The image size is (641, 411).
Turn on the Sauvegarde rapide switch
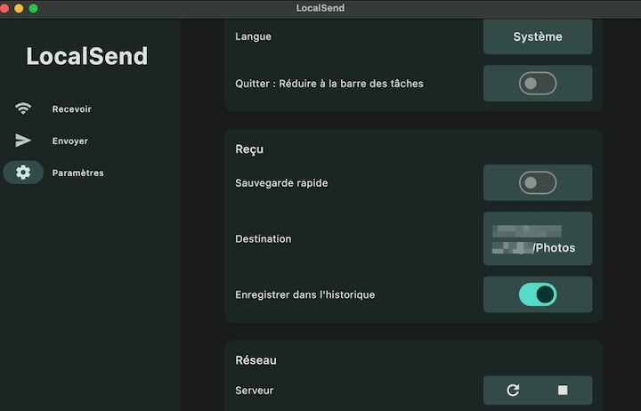tap(538, 182)
